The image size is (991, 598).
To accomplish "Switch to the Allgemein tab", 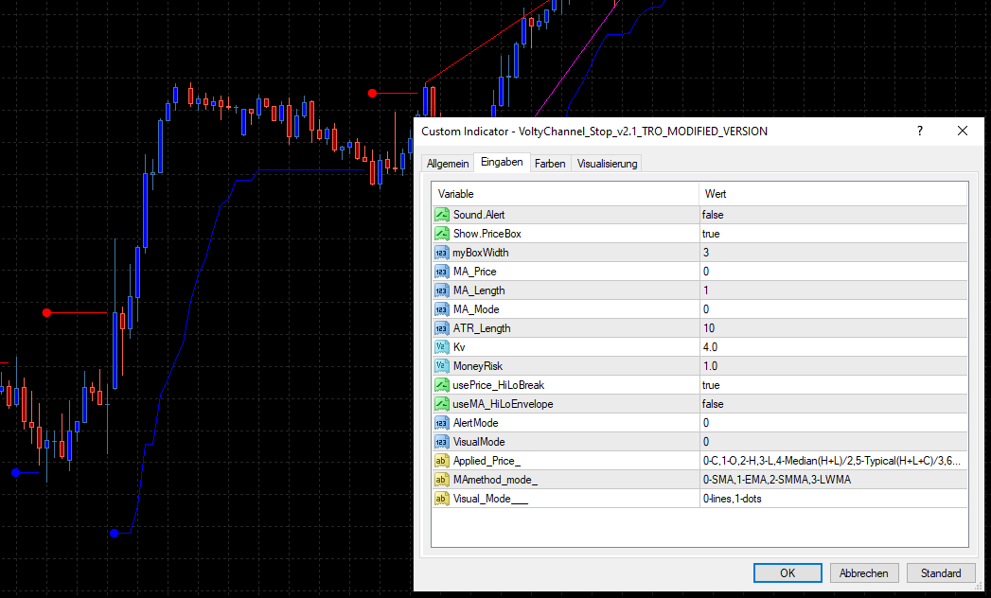I will point(448,164).
